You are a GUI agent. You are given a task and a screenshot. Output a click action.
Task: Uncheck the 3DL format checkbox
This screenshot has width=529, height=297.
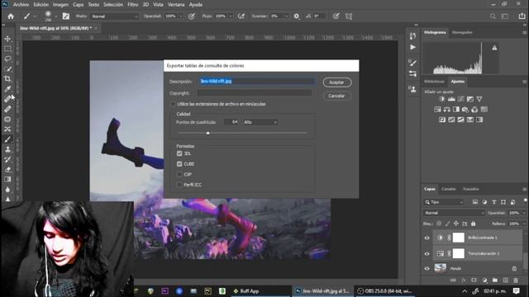click(x=179, y=153)
